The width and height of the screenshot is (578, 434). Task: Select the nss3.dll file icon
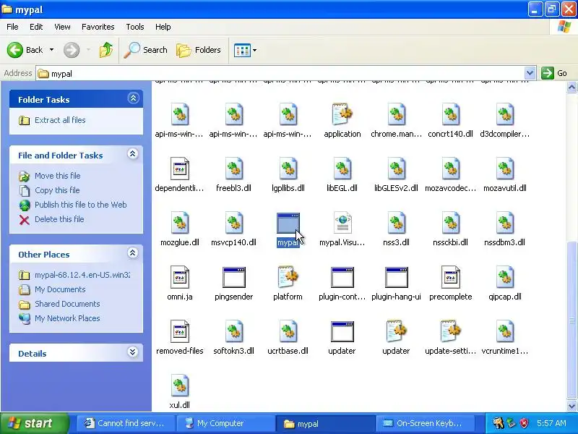[396, 223]
